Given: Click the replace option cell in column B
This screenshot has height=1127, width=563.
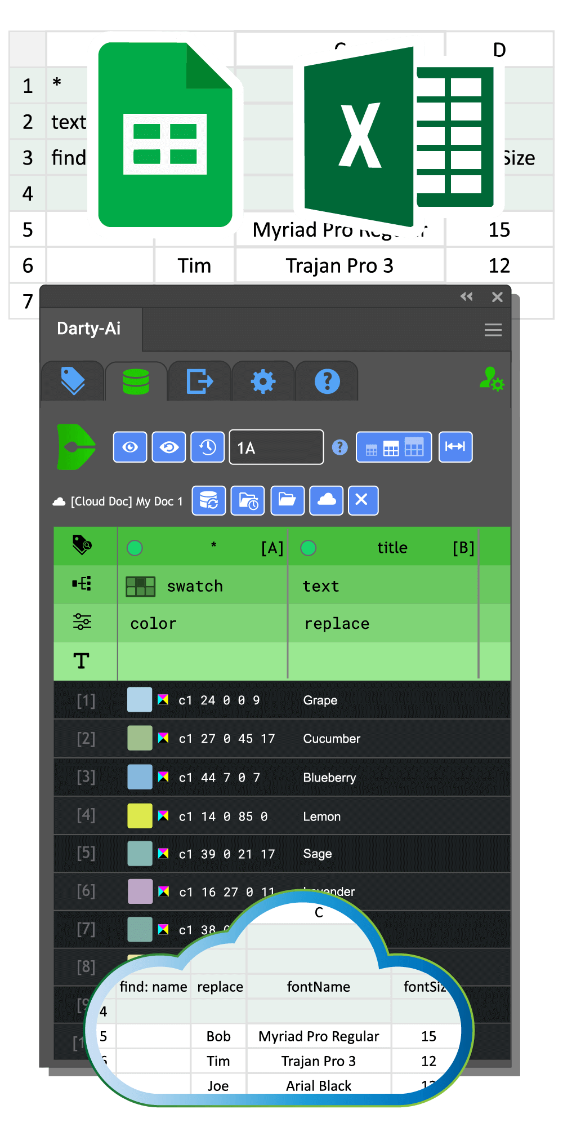Looking at the screenshot, I should click(x=383, y=624).
